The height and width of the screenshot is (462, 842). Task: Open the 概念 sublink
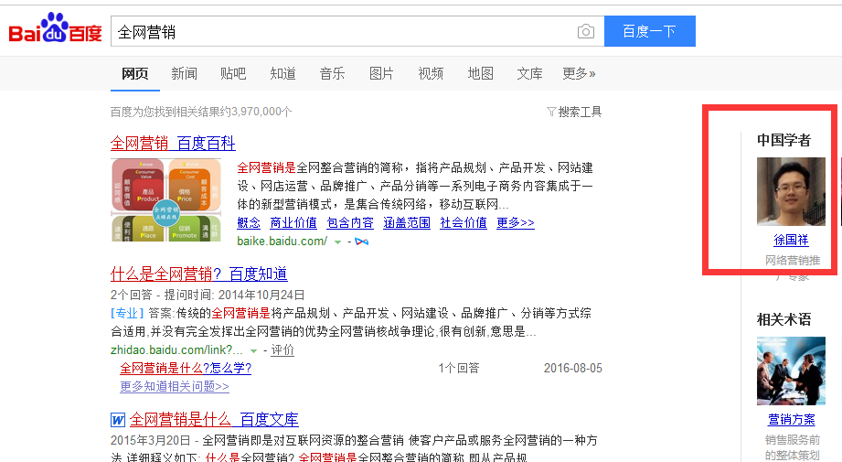249,222
